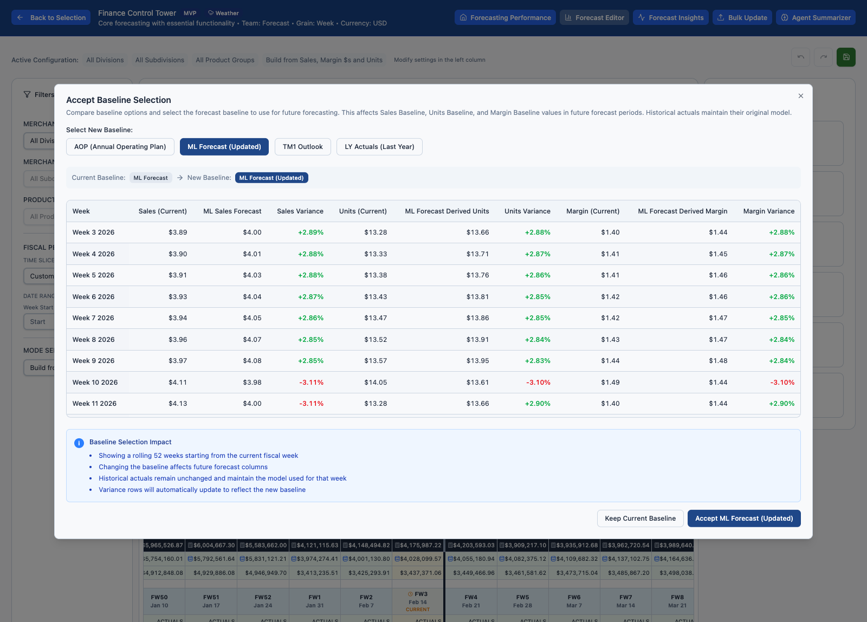Select the Forecast Editor chart icon
Viewport: 867px width, 622px height.
pyautogui.click(x=568, y=17)
